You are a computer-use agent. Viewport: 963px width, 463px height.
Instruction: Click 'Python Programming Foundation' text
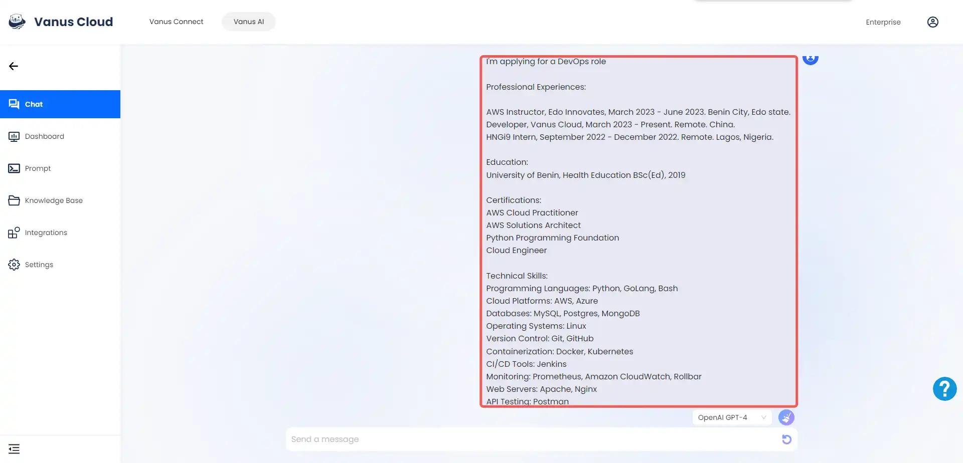coord(552,238)
